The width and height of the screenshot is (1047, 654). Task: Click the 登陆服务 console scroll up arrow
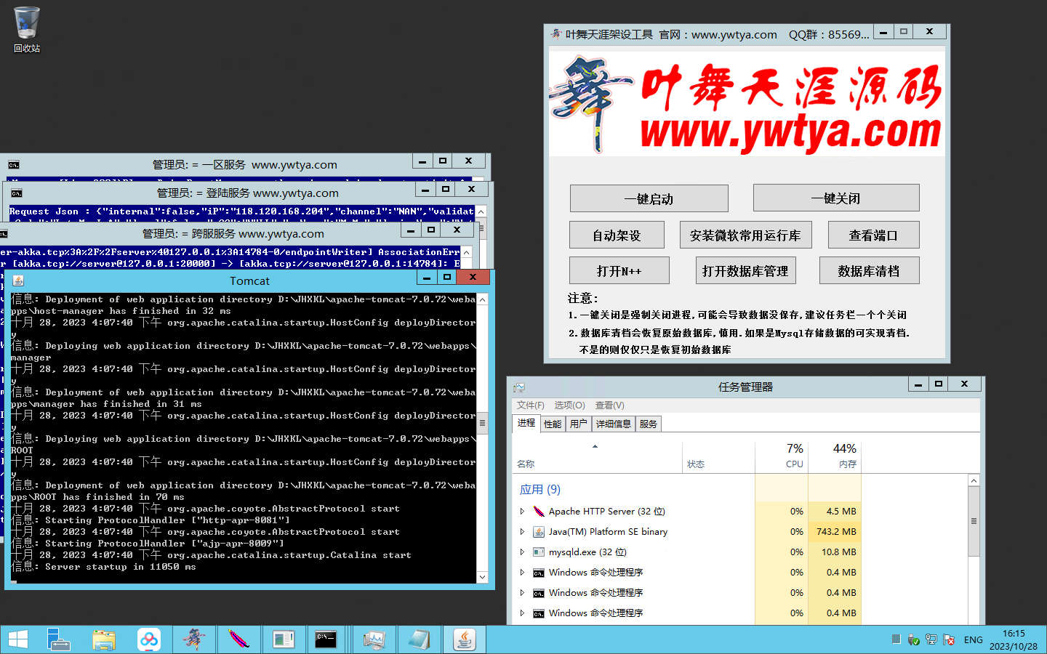[x=481, y=211]
